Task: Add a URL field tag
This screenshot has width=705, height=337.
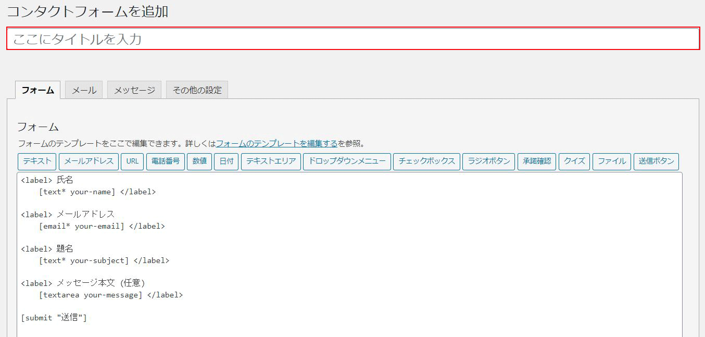Action: 132,161
